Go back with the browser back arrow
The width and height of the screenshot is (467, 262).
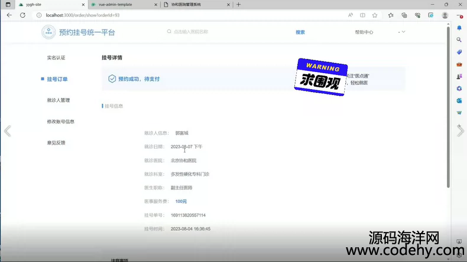(x=9, y=15)
